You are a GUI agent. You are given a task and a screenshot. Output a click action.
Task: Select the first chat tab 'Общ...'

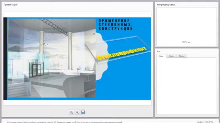162,56
